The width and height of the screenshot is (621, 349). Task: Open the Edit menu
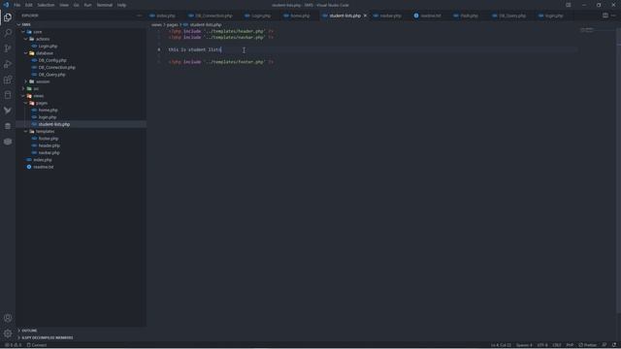[29, 5]
